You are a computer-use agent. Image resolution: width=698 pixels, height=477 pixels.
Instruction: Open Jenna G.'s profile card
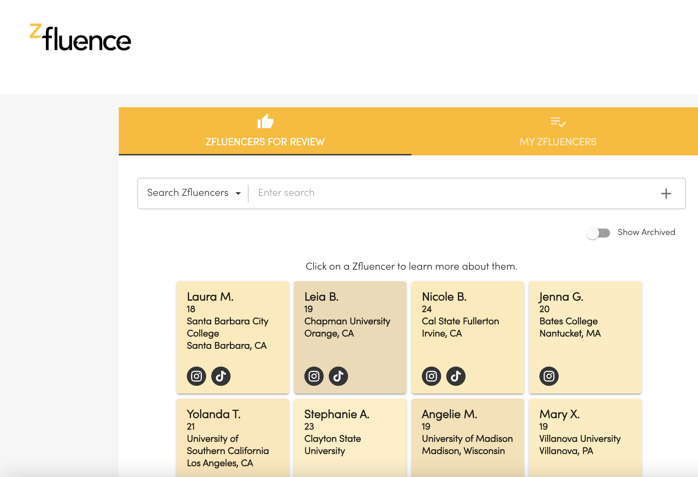(x=585, y=337)
